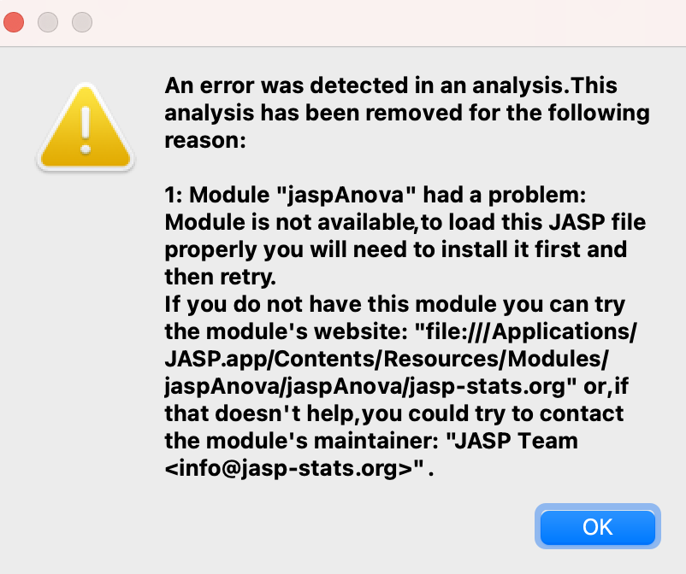Click the grayed-out zoom circle

pos(82,22)
